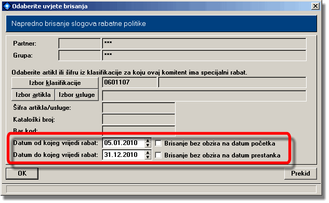Viewport: 329px width, 203px height.
Task: Enable Brisanje bez obzira na datum početka
Action: pyautogui.click(x=158, y=143)
